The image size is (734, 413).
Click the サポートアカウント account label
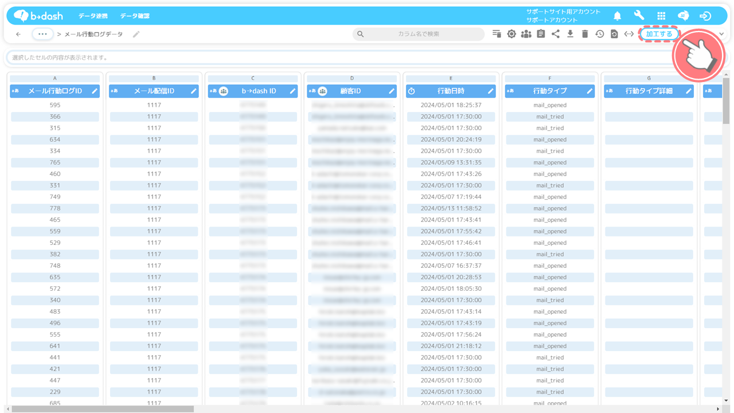(552, 20)
